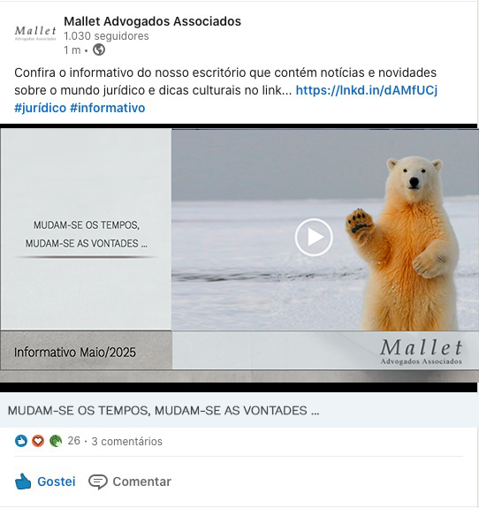Play the Informativo Maio/2025 video
Image resolution: width=479 pixels, height=508 pixels.
[314, 237]
